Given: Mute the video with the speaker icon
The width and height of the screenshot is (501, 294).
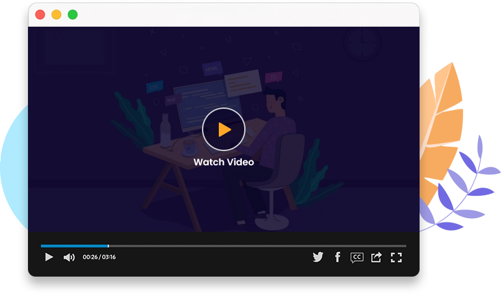Looking at the screenshot, I should [x=69, y=257].
